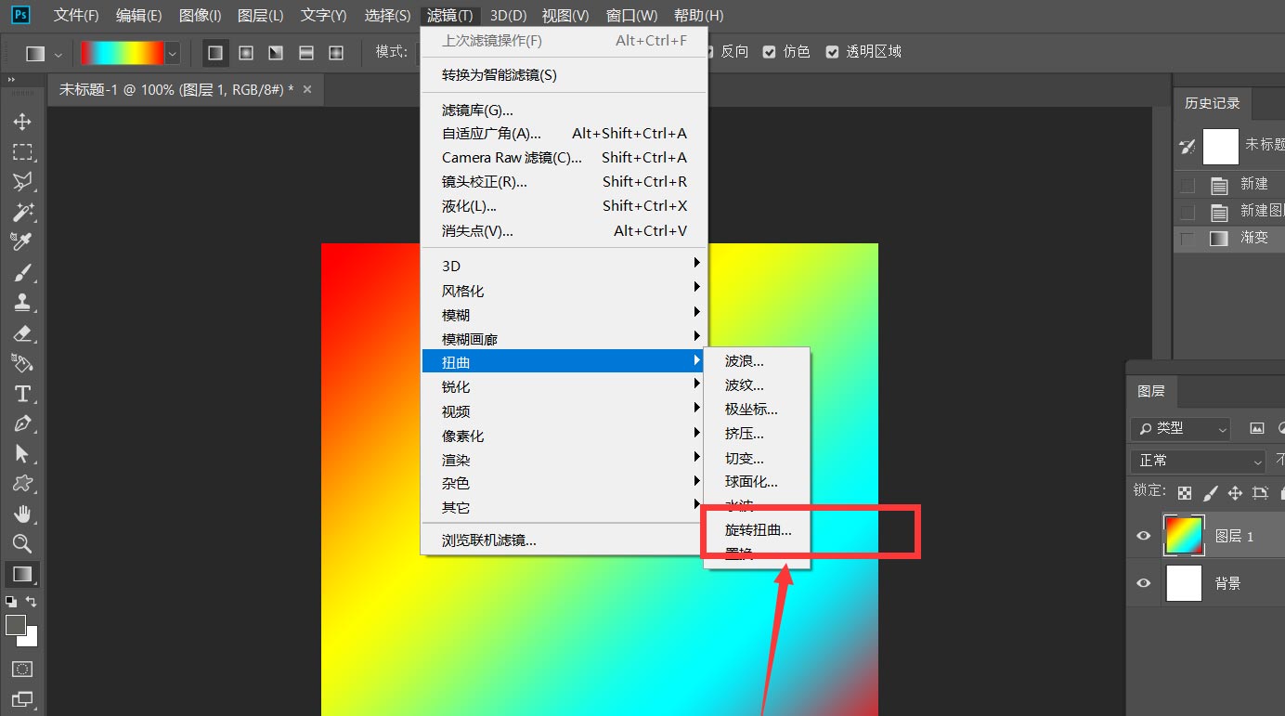Open the Gradient tool preset picker arrow
Screen dimensions: 1285x716
click(58, 54)
